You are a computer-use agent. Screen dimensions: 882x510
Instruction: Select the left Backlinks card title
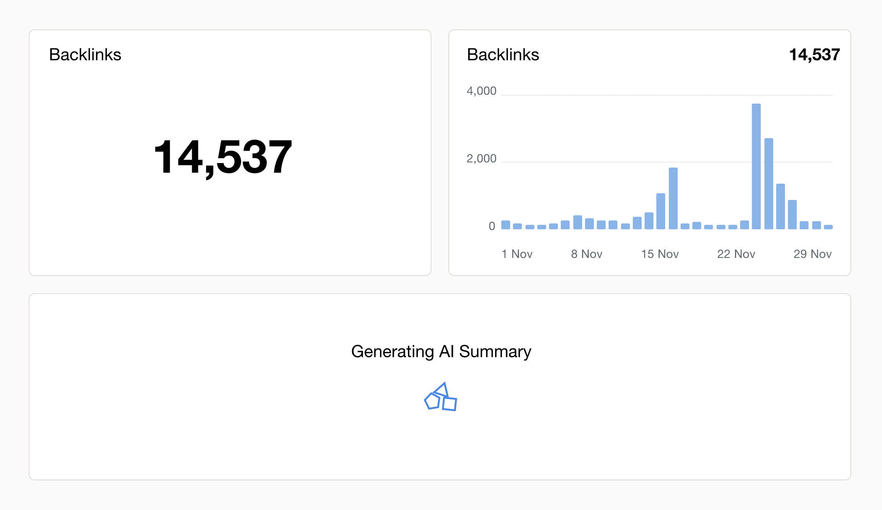[85, 54]
